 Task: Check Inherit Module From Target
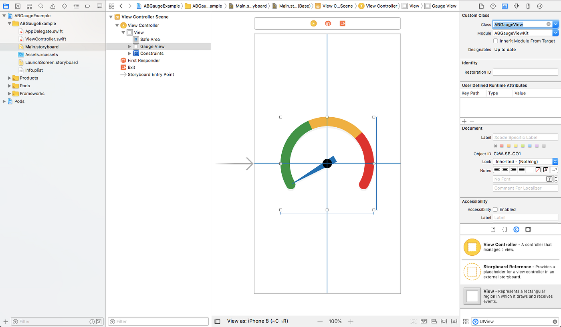(496, 41)
